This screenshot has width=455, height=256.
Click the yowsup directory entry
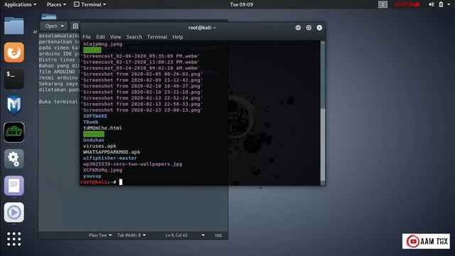(x=92, y=176)
